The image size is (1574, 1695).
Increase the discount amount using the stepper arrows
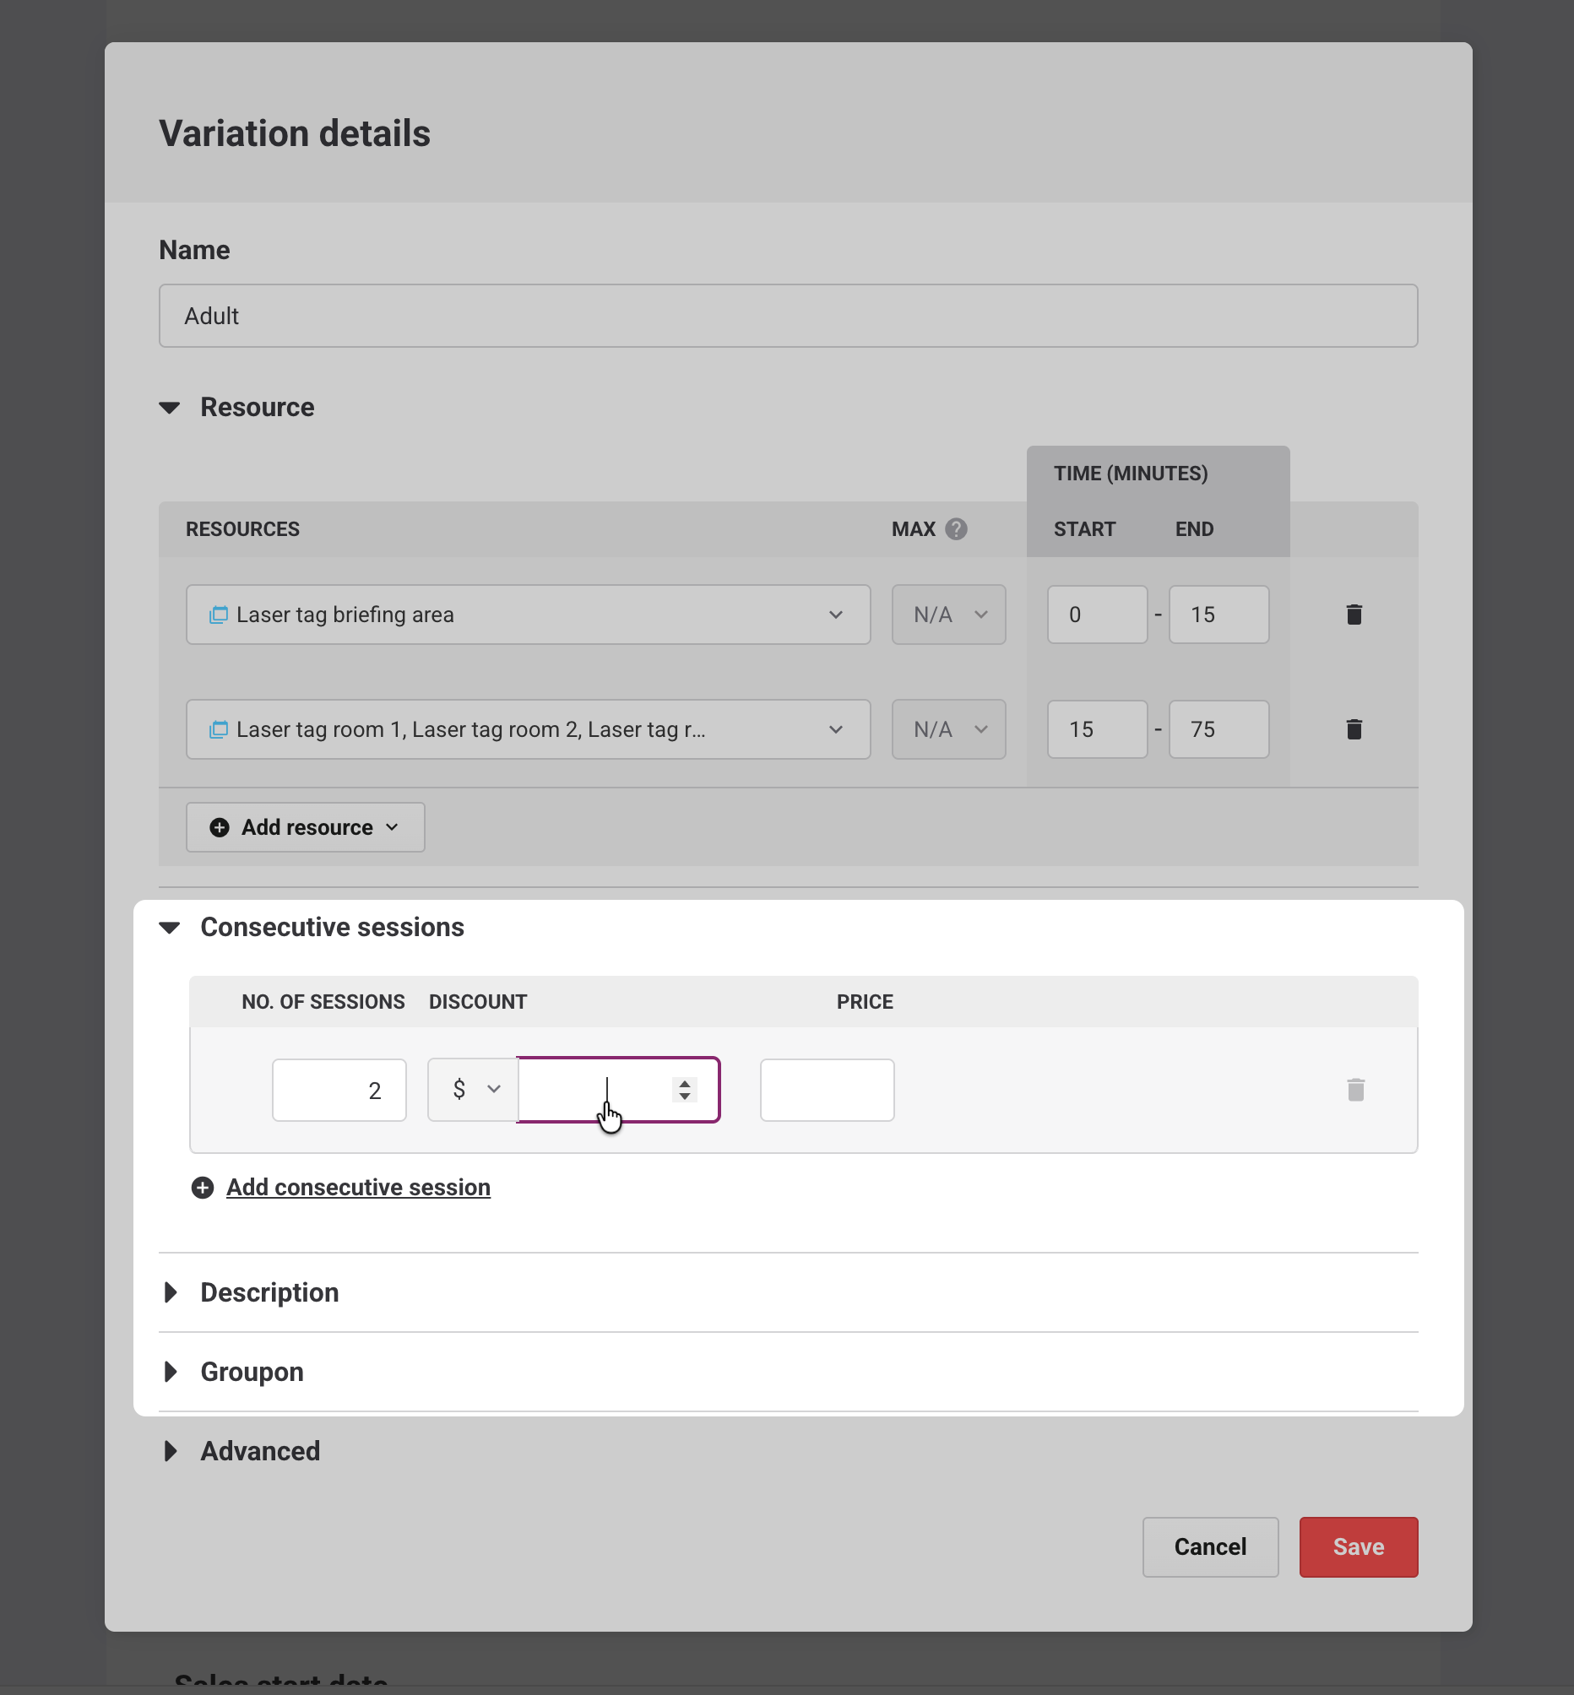point(685,1084)
